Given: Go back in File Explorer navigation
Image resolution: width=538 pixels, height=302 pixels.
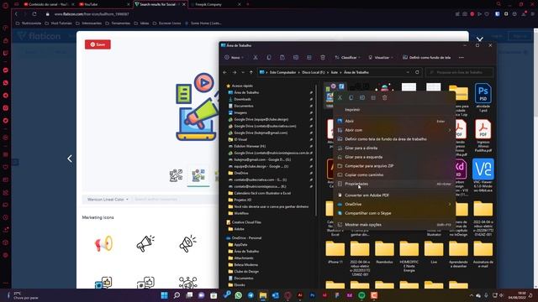Looking at the screenshot, I should [x=224, y=72].
